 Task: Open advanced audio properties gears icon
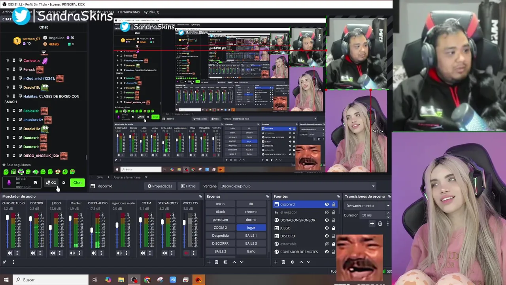[x=4, y=262]
